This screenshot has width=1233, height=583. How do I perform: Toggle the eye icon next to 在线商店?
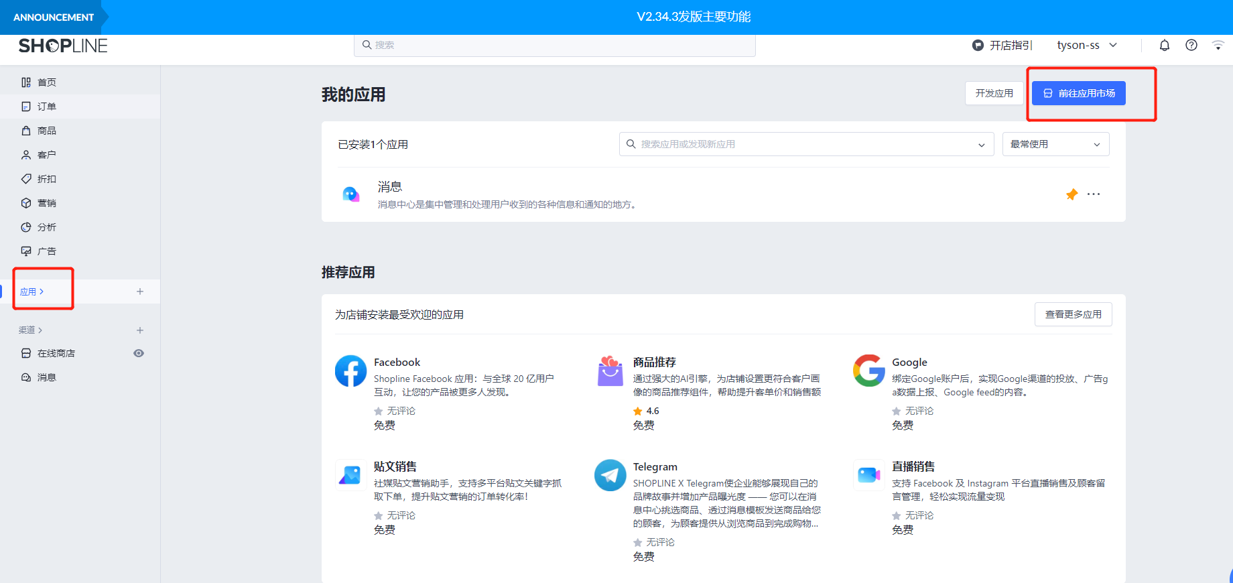click(x=139, y=353)
